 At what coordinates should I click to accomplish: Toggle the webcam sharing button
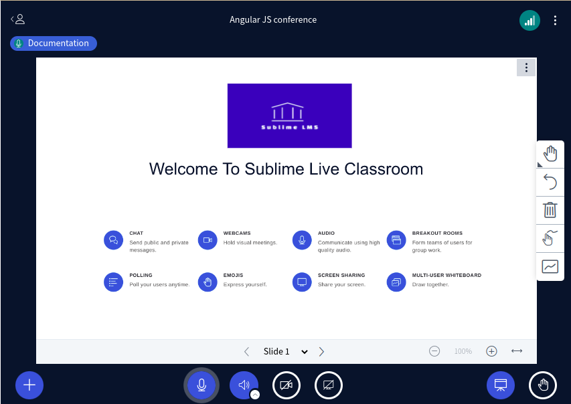(x=287, y=385)
